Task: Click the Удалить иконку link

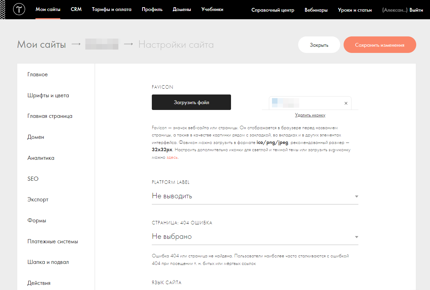Action: pos(310,115)
